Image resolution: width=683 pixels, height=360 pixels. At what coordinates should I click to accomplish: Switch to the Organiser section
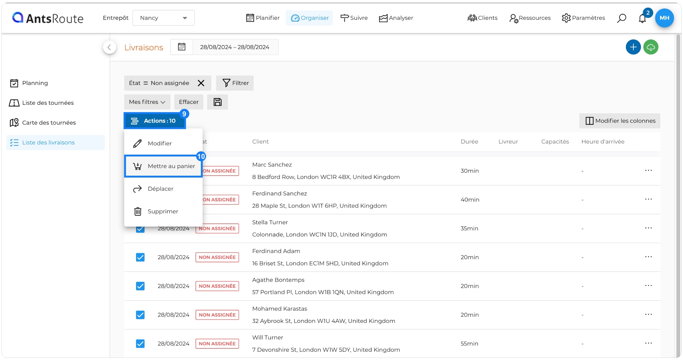tap(309, 18)
